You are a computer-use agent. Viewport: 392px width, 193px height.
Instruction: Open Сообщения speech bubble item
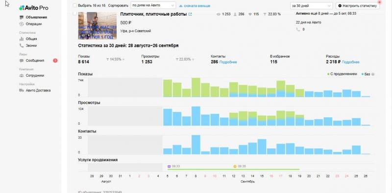coord(32,61)
